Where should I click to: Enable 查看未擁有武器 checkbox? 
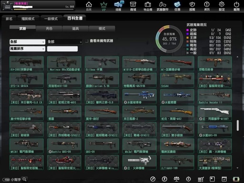87,41
